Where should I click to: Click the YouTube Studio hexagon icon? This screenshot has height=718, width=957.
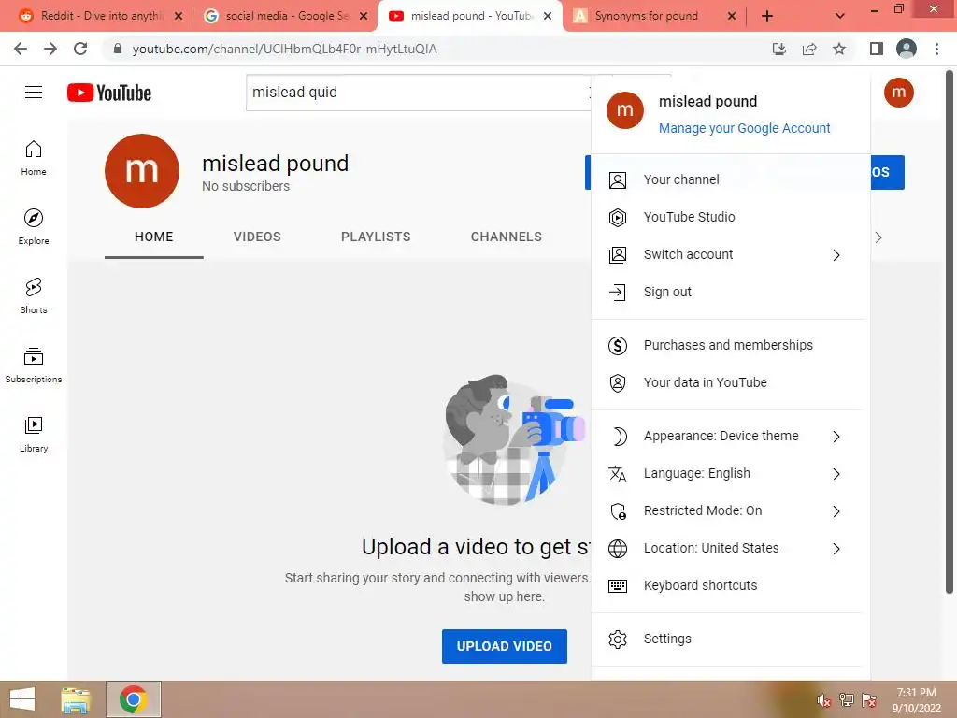(x=617, y=217)
